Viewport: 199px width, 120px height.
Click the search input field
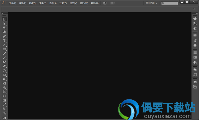pos(169,3)
